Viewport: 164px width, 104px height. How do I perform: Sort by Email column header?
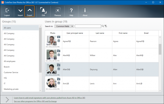pos(147,33)
